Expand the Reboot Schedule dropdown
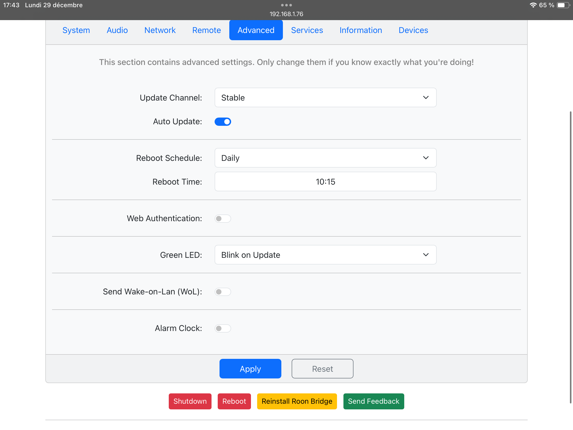 (325, 158)
